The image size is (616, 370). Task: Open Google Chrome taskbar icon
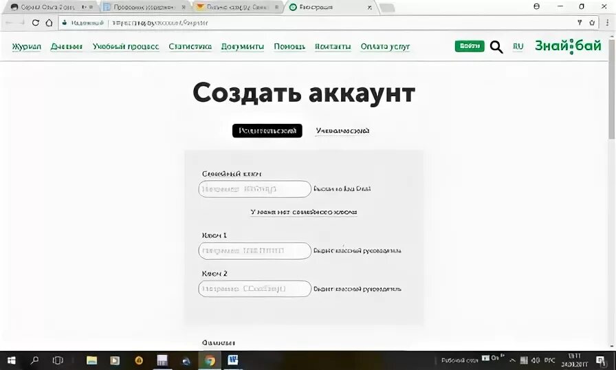point(210,360)
